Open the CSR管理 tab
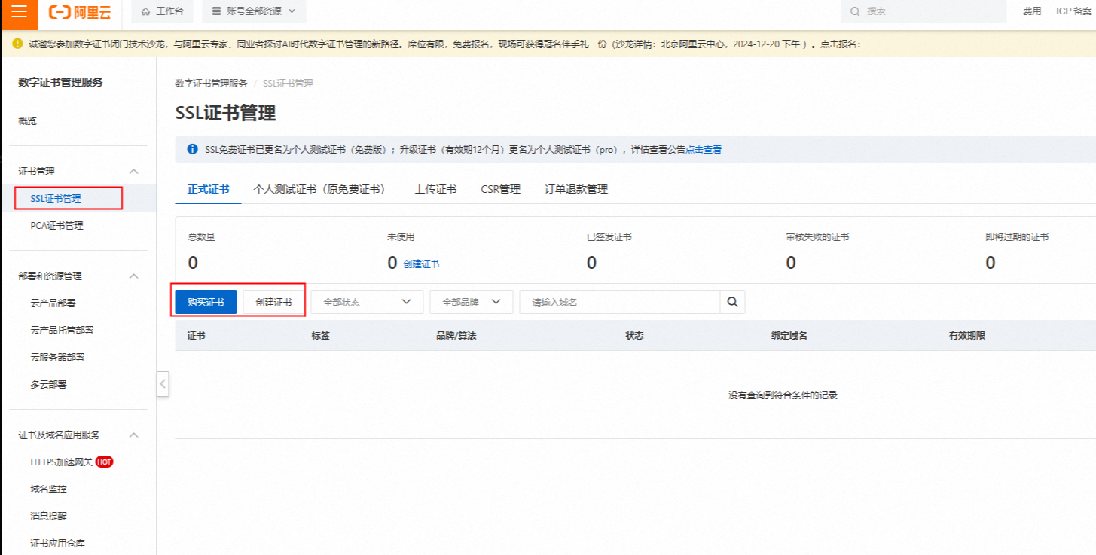 [501, 189]
